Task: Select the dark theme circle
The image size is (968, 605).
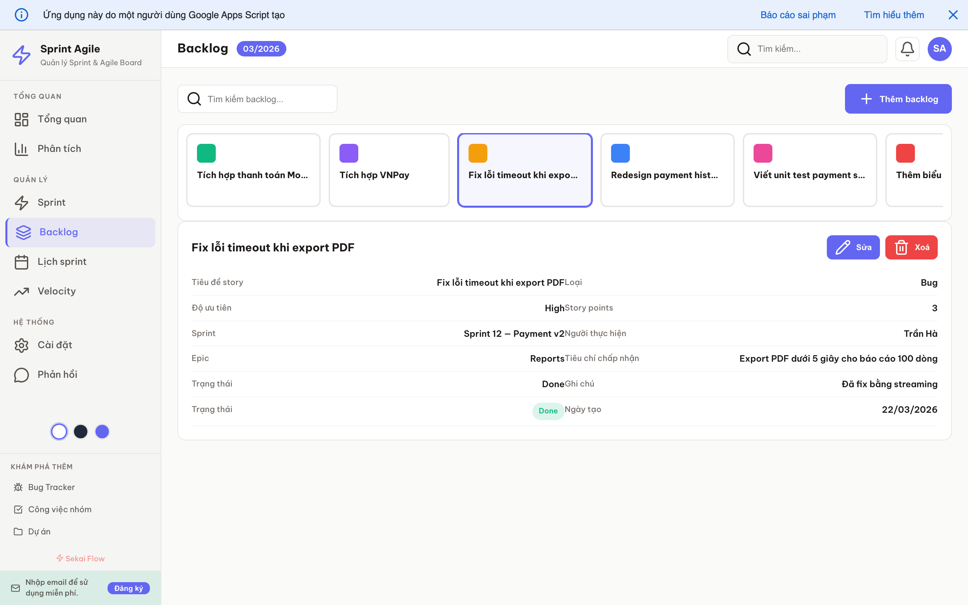Action: click(80, 431)
